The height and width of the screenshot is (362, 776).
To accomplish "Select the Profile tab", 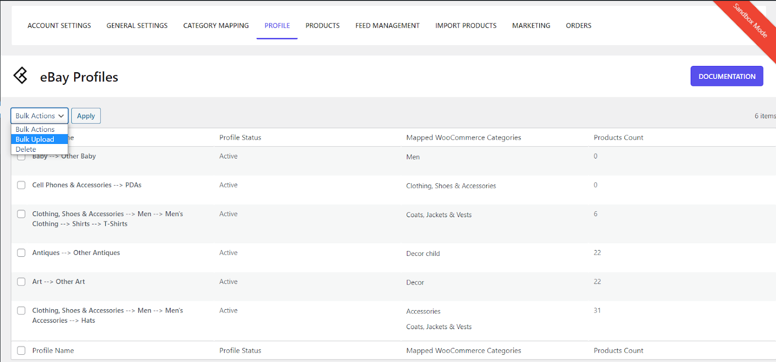I will coord(277,26).
